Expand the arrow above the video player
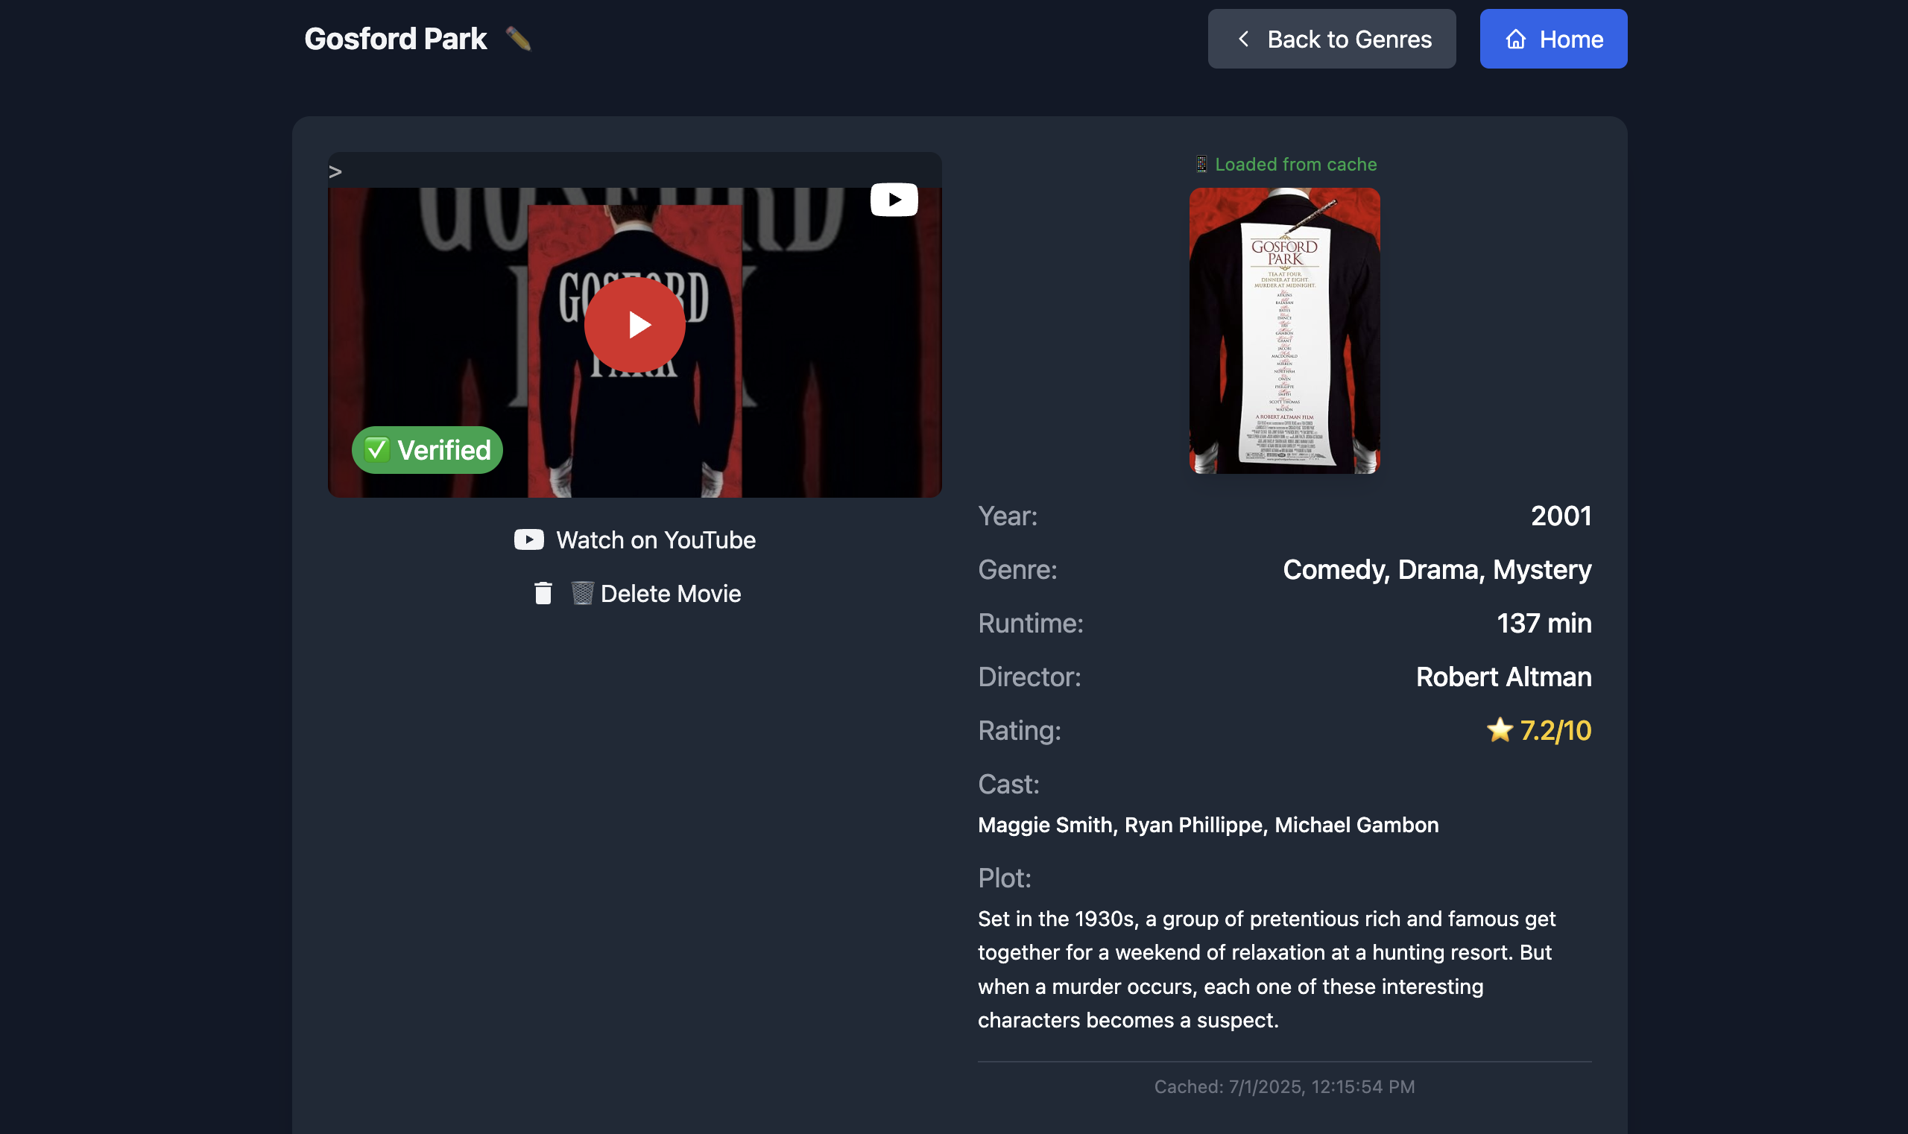The height and width of the screenshot is (1134, 1908). 335,172
